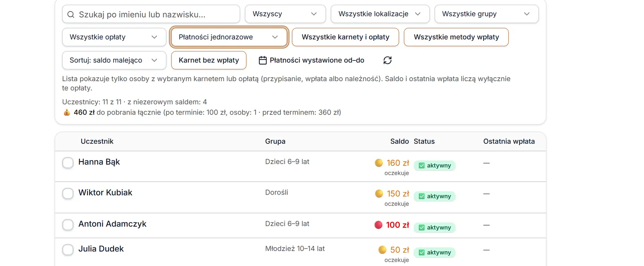The width and height of the screenshot is (644, 266).
Task: Click Dzieci 6–9 lat in Antoni Adamczyk's row
Action: click(x=287, y=224)
